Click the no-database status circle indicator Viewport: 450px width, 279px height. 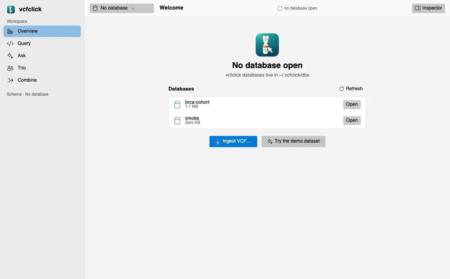tap(280, 9)
